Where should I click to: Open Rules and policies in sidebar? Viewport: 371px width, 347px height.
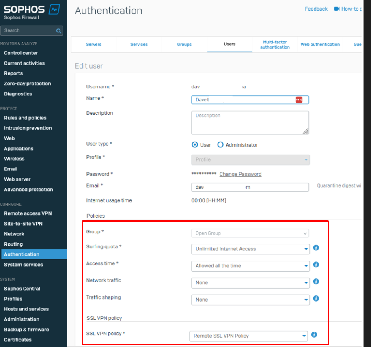(25, 118)
